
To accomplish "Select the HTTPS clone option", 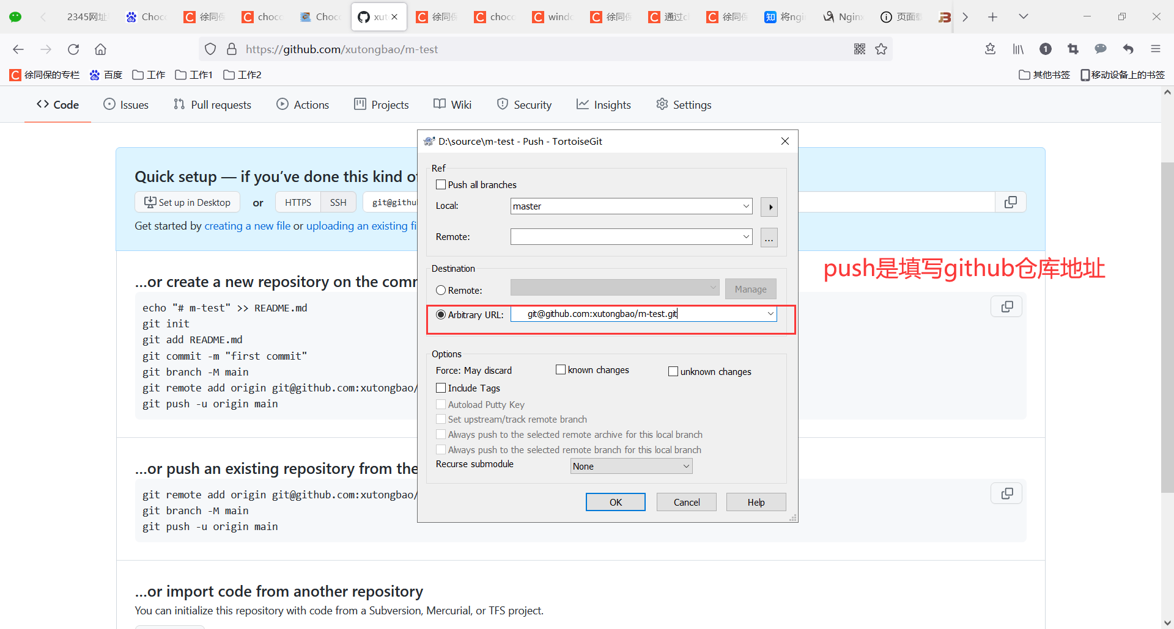I will tap(298, 203).
